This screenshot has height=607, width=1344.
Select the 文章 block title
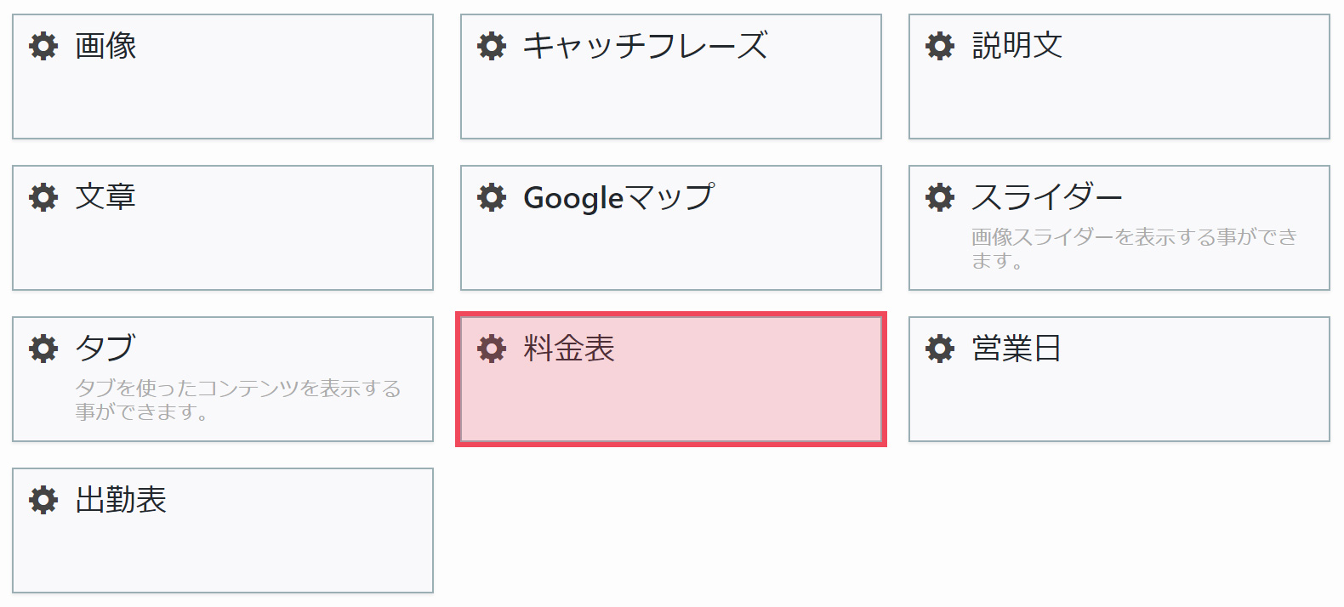click(x=105, y=197)
